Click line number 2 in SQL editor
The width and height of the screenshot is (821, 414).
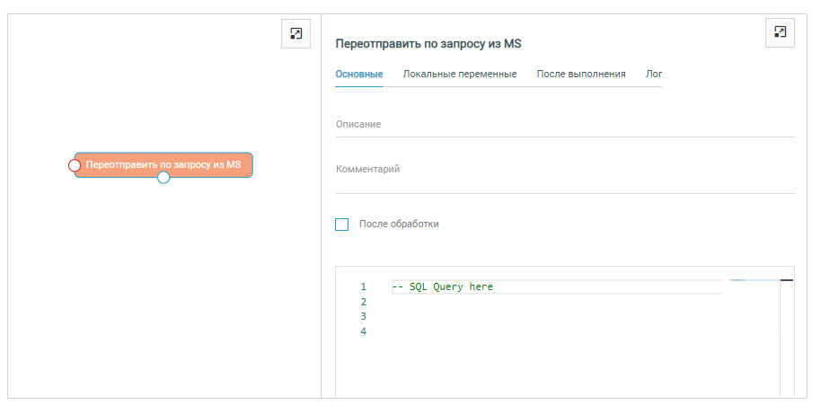pos(363,302)
